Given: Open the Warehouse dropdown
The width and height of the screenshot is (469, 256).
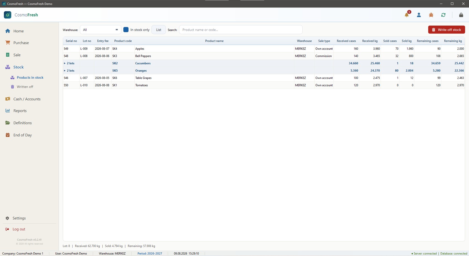Looking at the screenshot, I should [x=100, y=30].
